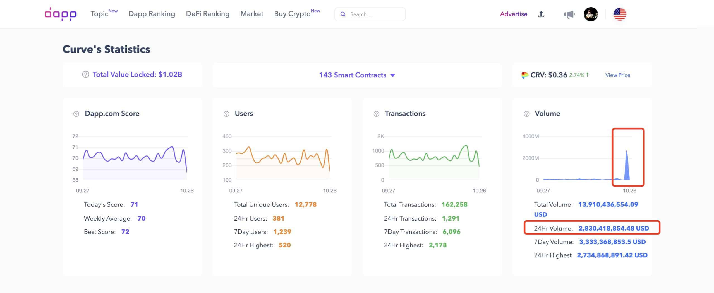Select Transactions 24Hr Highest value 2,178
Image resolution: width=714 pixels, height=293 pixels.
click(x=438, y=245)
